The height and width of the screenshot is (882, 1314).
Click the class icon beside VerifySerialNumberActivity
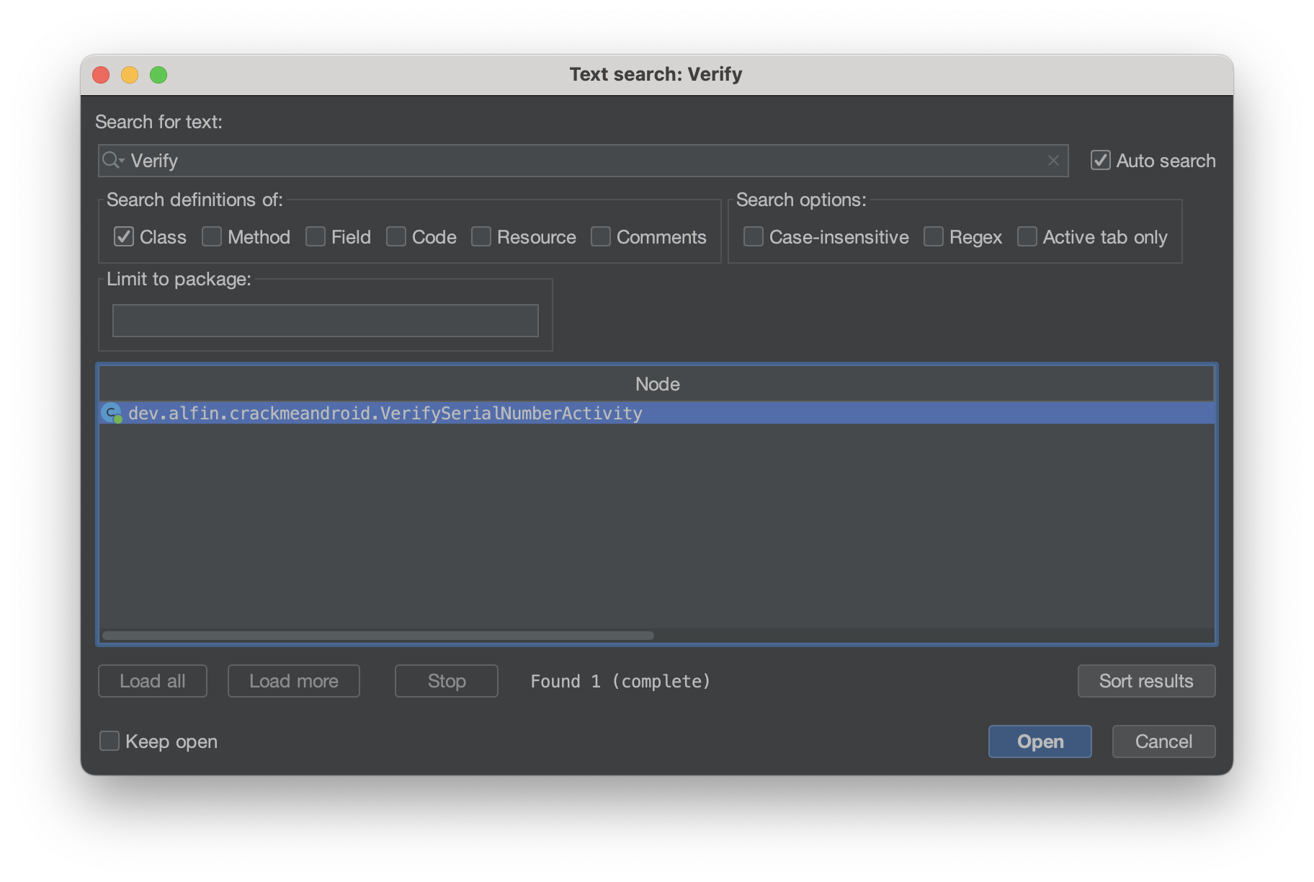click(111, 413)
